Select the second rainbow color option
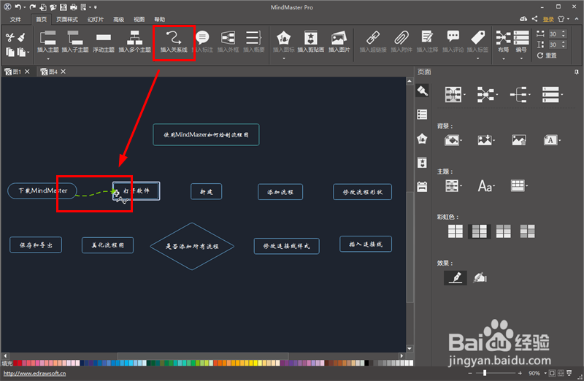The width and height of the screenshot is (584, 381). click(480, 231)
